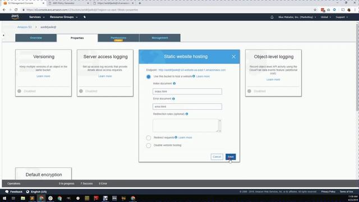Image resolution: width=359 pixels, height=202 pixels.
Task: Close the S3 Management Console tab
Action: click(x=43, y=3)
